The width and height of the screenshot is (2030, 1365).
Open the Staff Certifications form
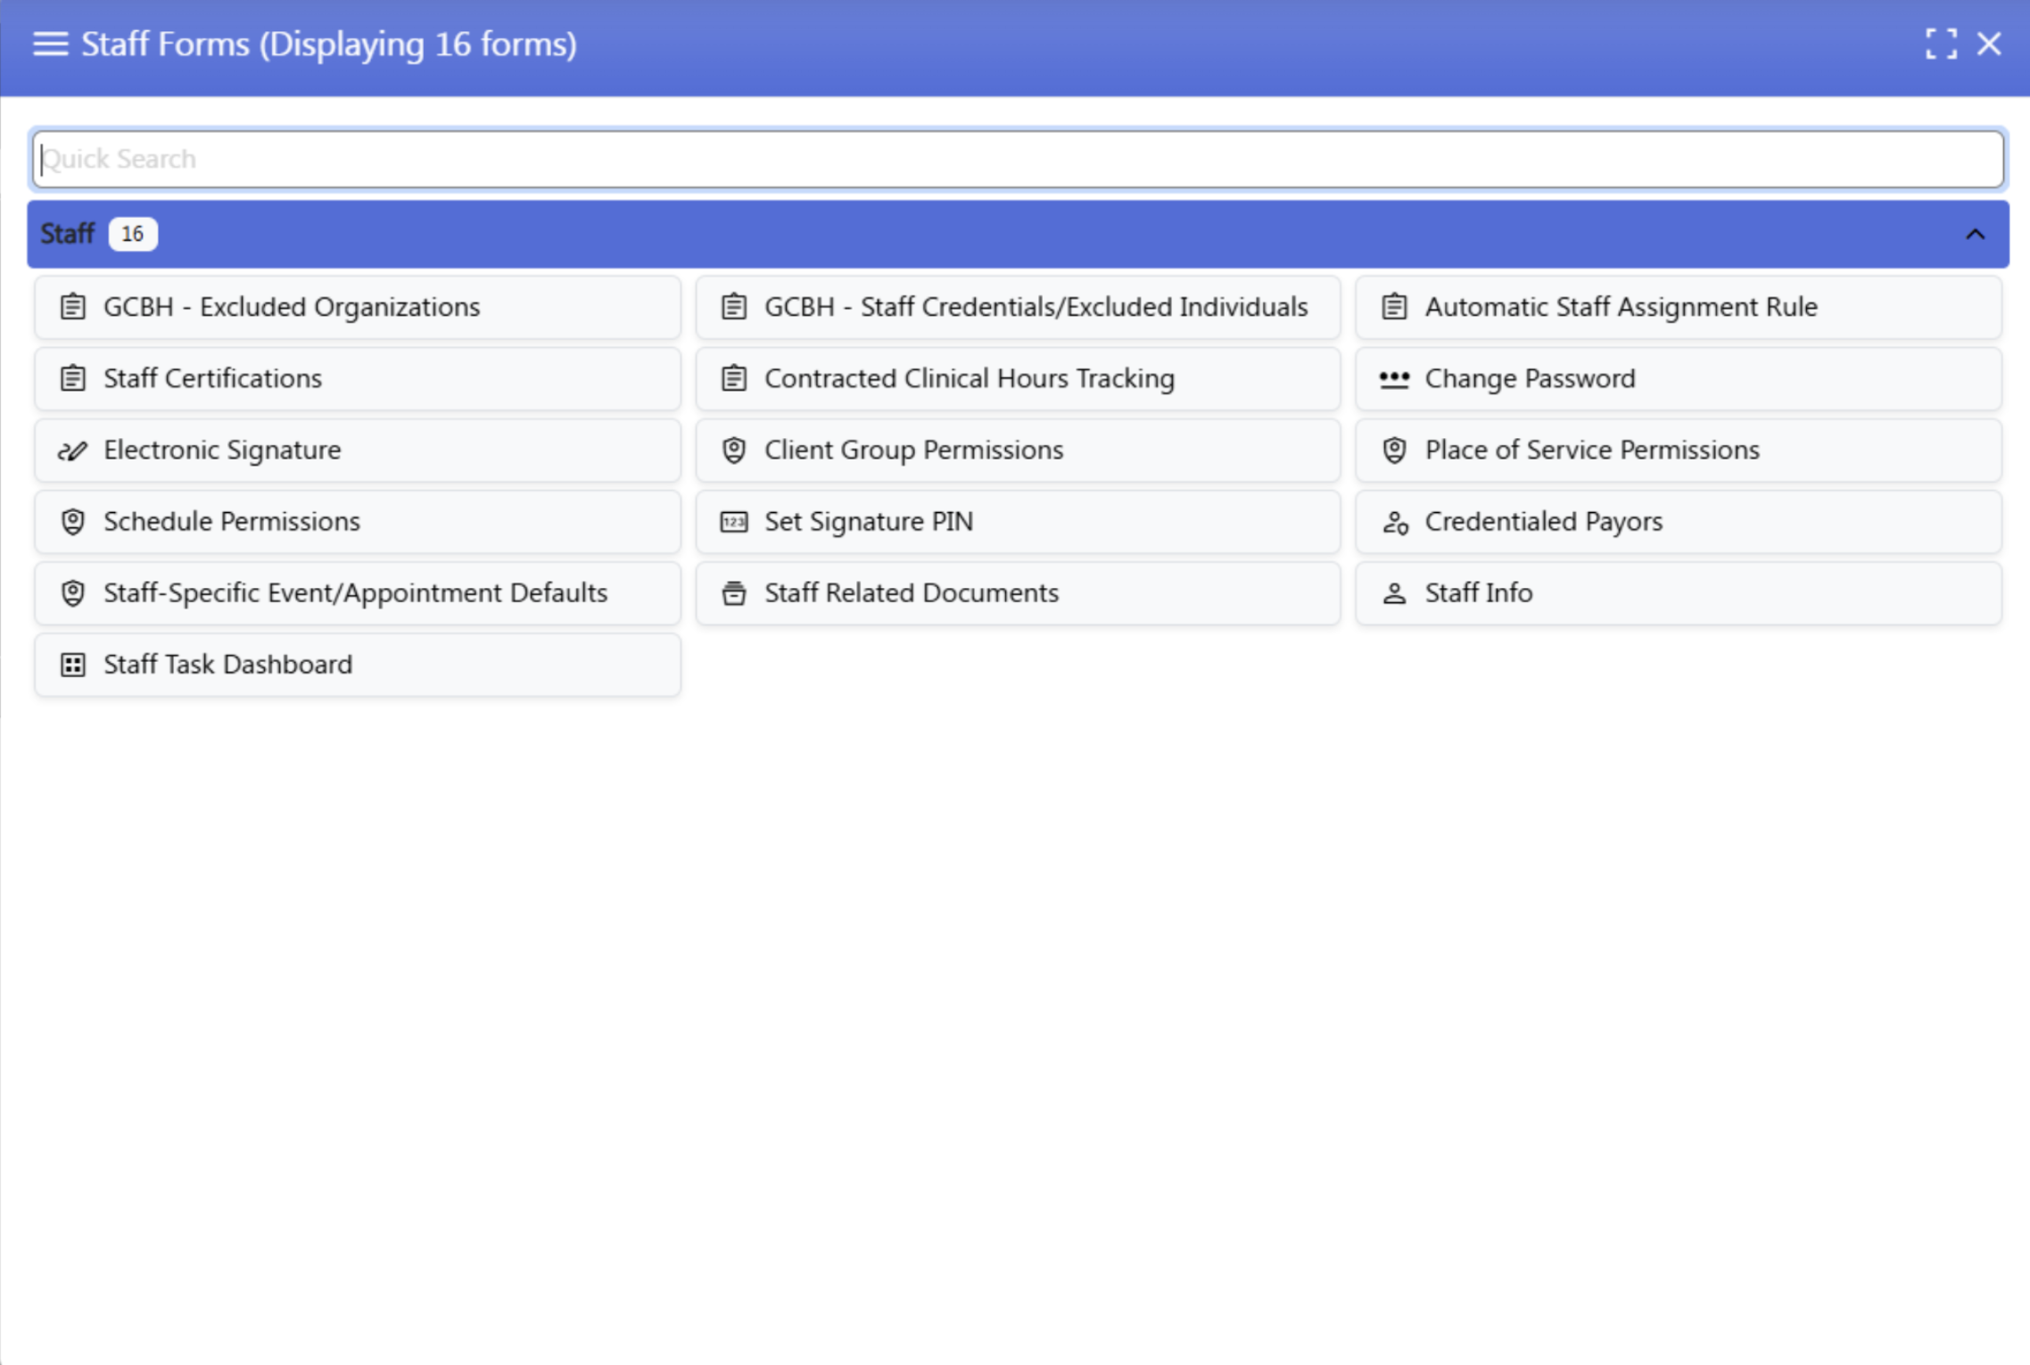(x=358, y=378)
